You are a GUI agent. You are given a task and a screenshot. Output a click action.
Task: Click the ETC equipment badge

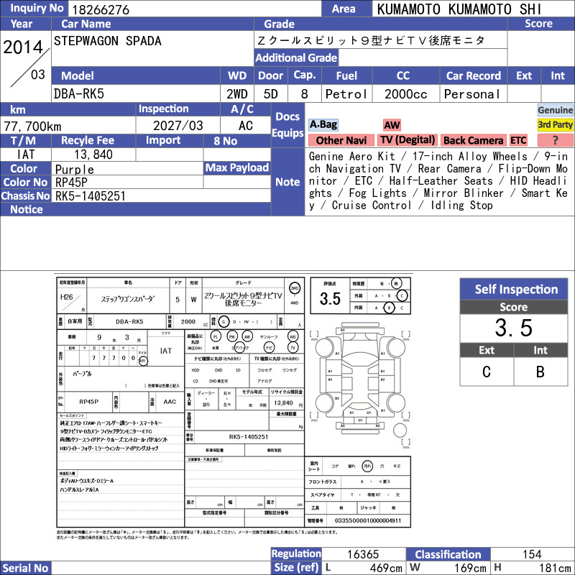pyautogui.click(x=518, y=140)
